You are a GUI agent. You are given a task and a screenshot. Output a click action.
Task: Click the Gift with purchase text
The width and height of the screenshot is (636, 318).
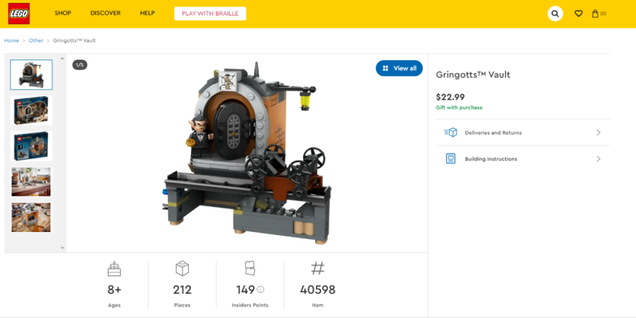[x=459, y=108]
